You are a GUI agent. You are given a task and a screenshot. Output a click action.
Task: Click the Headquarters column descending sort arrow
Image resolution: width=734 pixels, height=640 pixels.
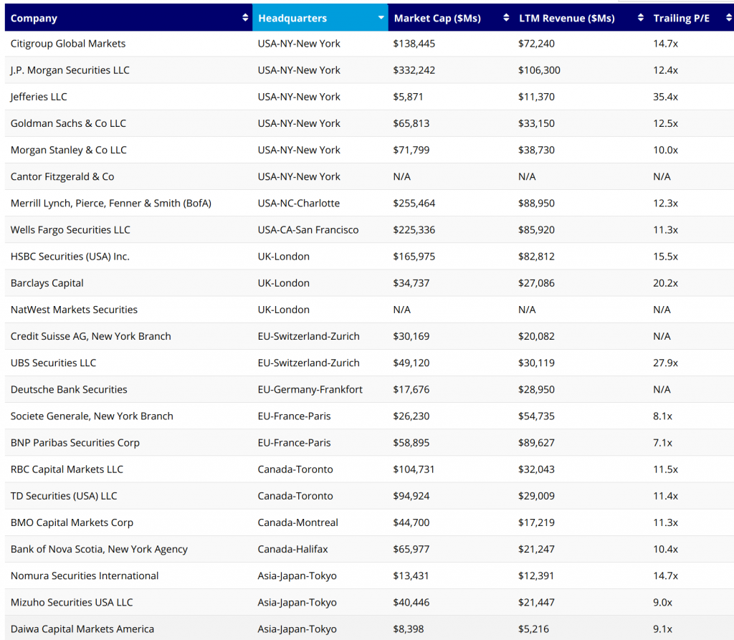point(381,18)
